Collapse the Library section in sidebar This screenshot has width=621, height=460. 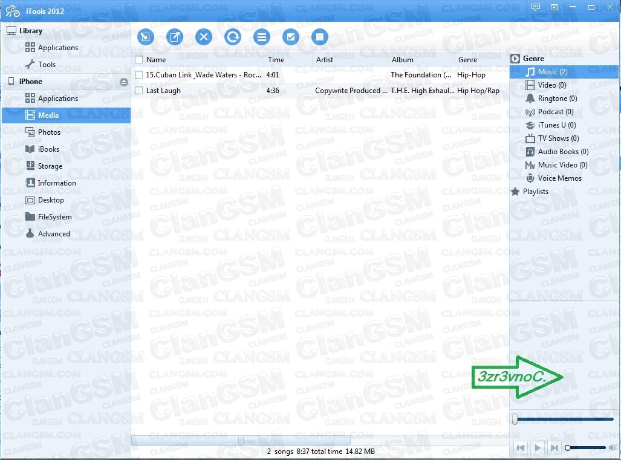30,31
